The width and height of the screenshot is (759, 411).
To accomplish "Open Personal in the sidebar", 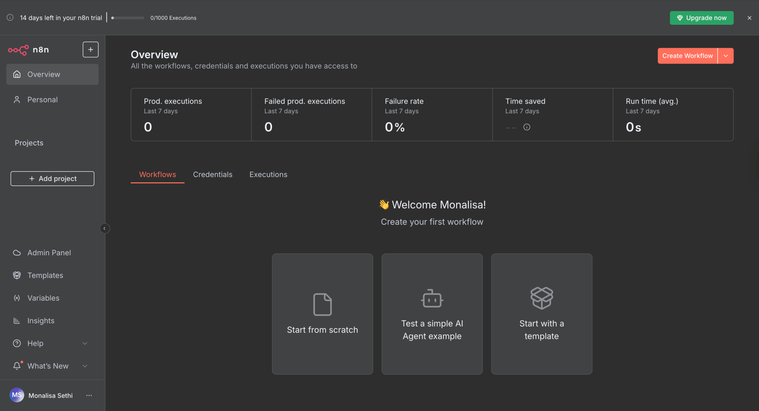I will click(52, 100).
